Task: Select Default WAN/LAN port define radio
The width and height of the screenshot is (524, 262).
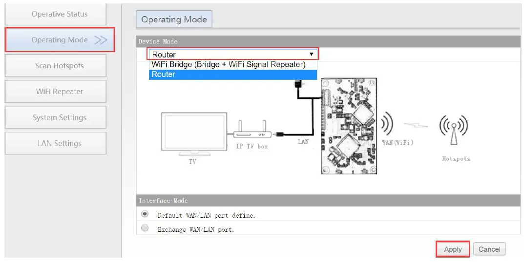Action: coord(145,214)
